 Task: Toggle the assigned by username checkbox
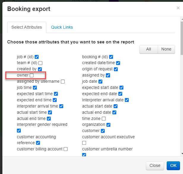[x=63, y=82]
